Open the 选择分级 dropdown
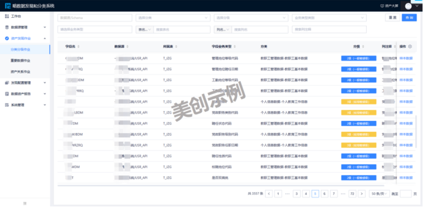Viewport: 423px width, 207px height. [x=251, y=18]
